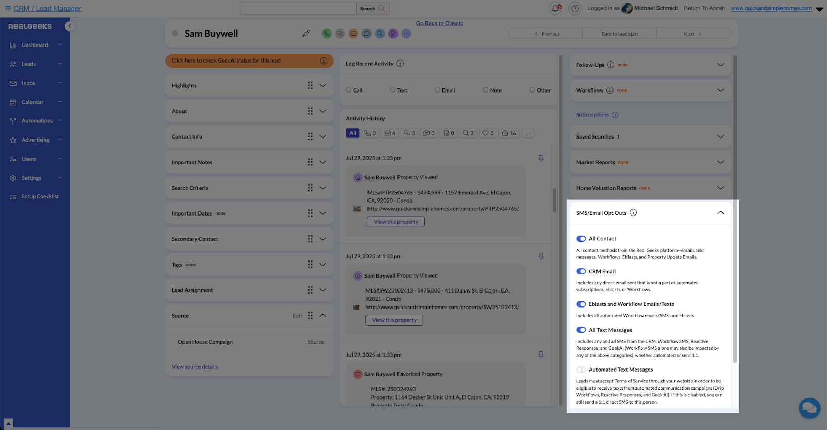The image size is (827, 430).
Task: Pin the first Property Viewed activity
Action: 541,158
